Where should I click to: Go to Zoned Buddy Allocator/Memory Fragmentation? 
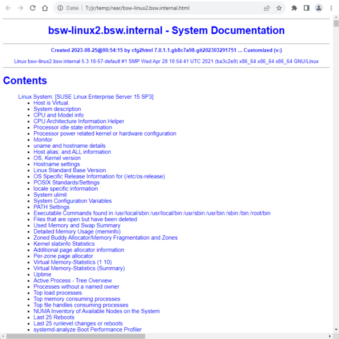(106, 238)
